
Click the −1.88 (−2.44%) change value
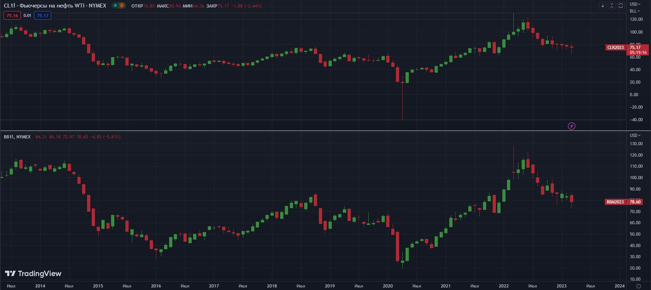[246, 6]
